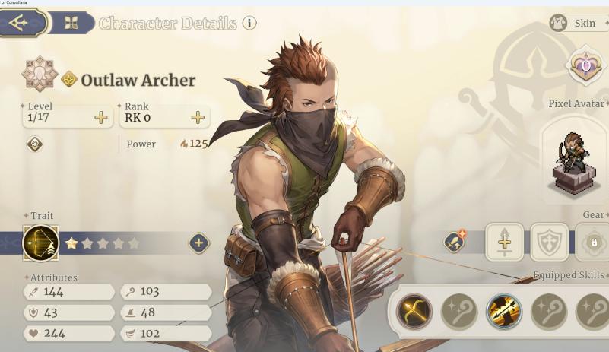Screen dimensions: 609x352
Task: Click the locked gear slot
Action: click(x=592, y=243)
